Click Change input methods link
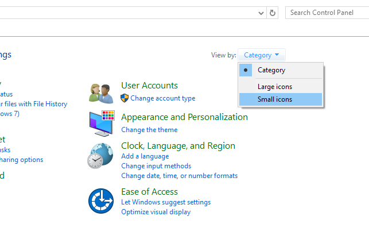The height and width of the screenshot is (228, 369). point(156,166)
